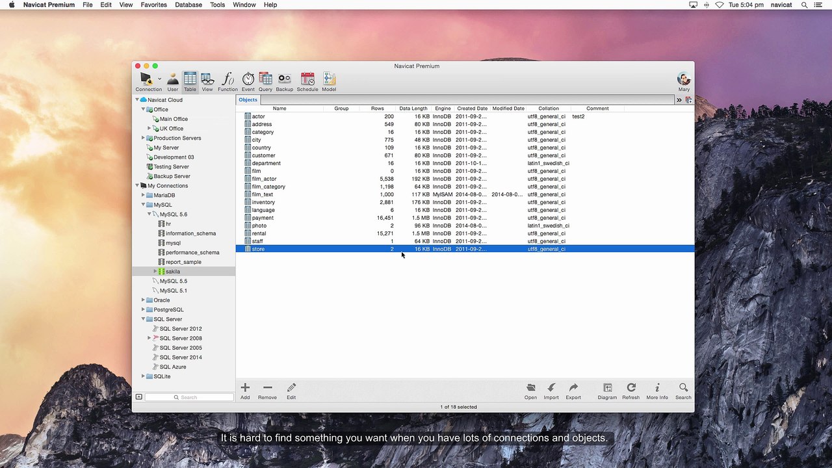The image size is (832, 468).
Task: Expand the MariaDB folder
Action: [x=143, y=195]
